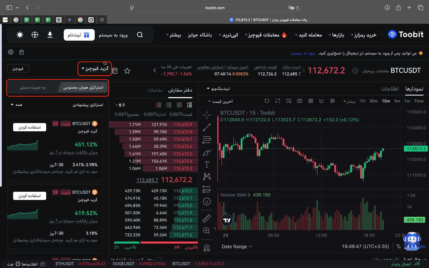Screen dimensions: 429x268
Task: Select the crosshair cursor drawing tool
Action: pyautogui.click(x=207, y=115)
